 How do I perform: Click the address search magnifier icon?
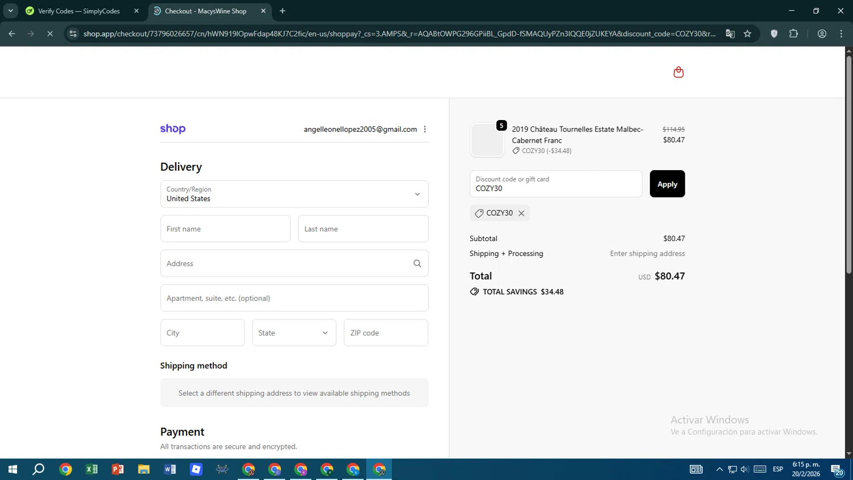(417, 263)
